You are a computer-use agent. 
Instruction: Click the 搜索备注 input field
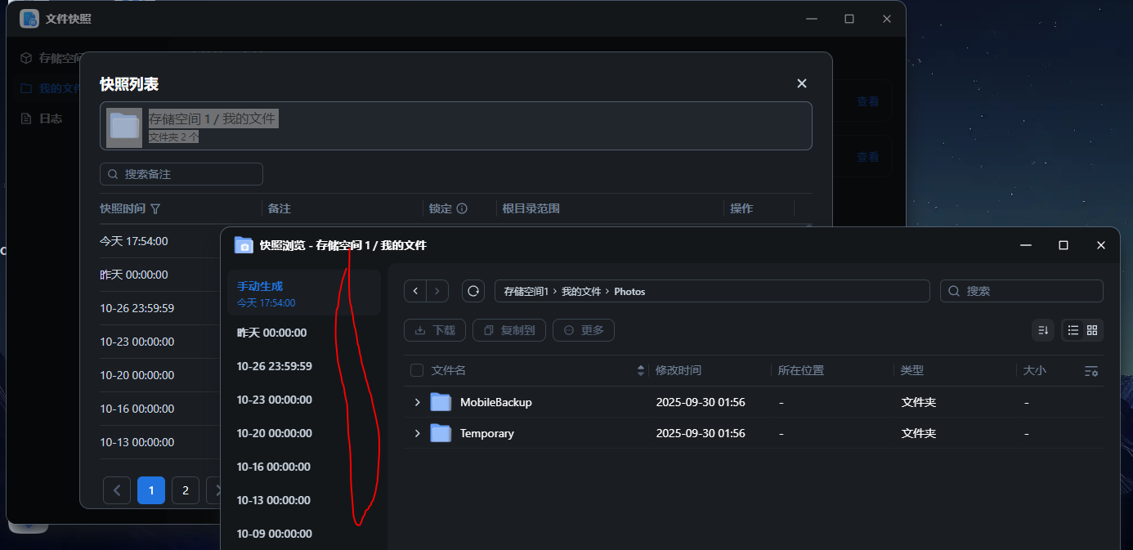(x=181, y=174)
